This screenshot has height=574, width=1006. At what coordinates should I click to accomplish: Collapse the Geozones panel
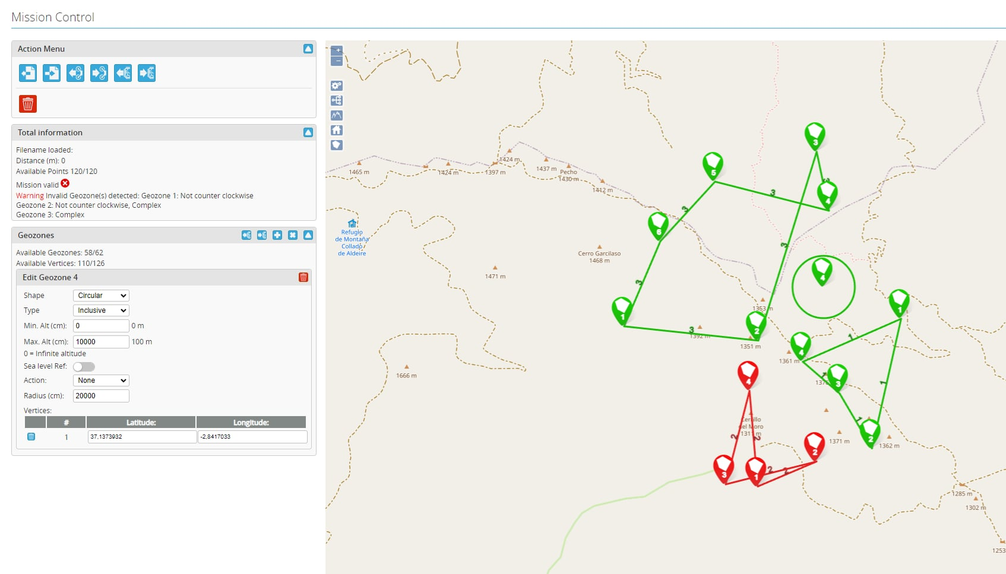(x=308, y=235)
